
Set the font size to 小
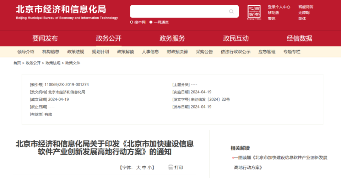pos(150,168)
